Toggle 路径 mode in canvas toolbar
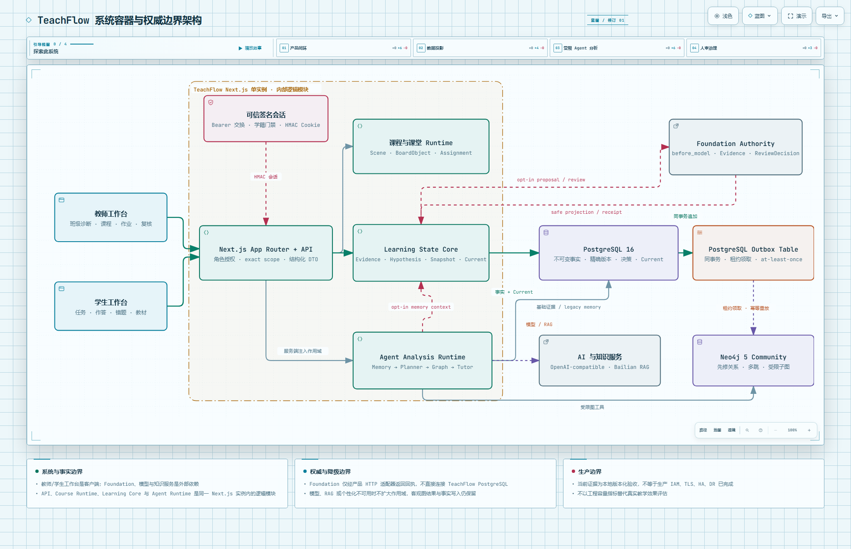This screenshot has height=549, width=851. [703, 430]
